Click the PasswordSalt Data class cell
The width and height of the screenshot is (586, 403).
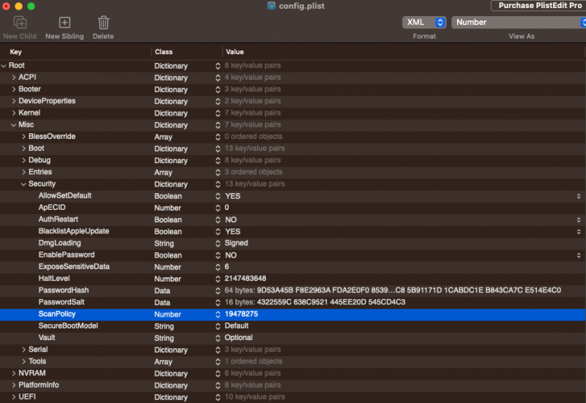tap(162, 303)
